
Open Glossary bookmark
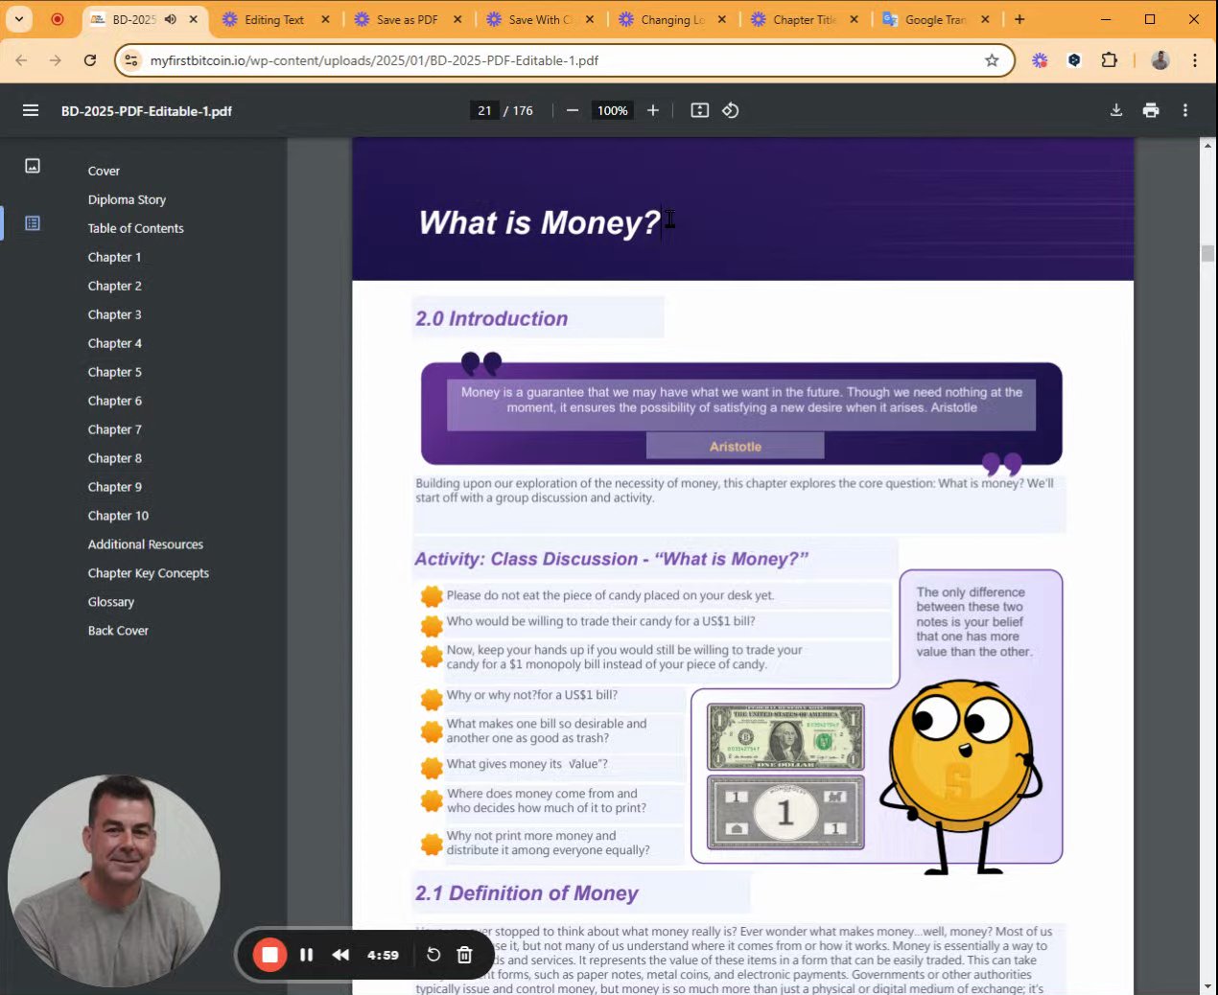click(x=110, y=602)
